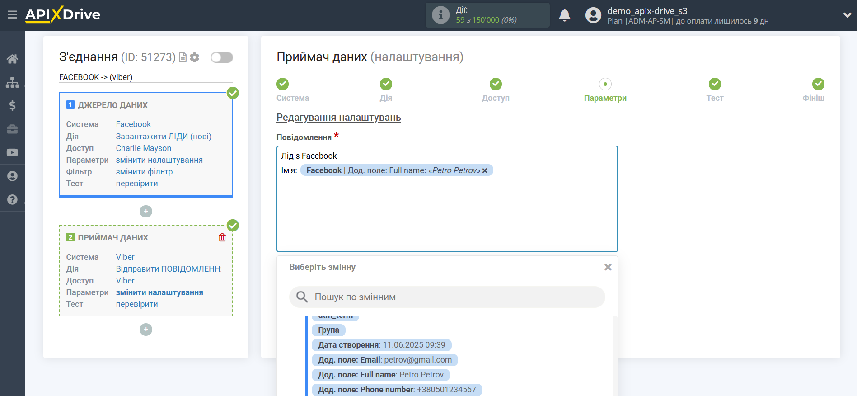Click the variable list scrollbar
Viewport: 857px width, 396px height.
614,356
